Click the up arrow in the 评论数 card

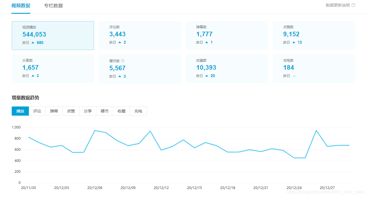[x=120, y=43]
